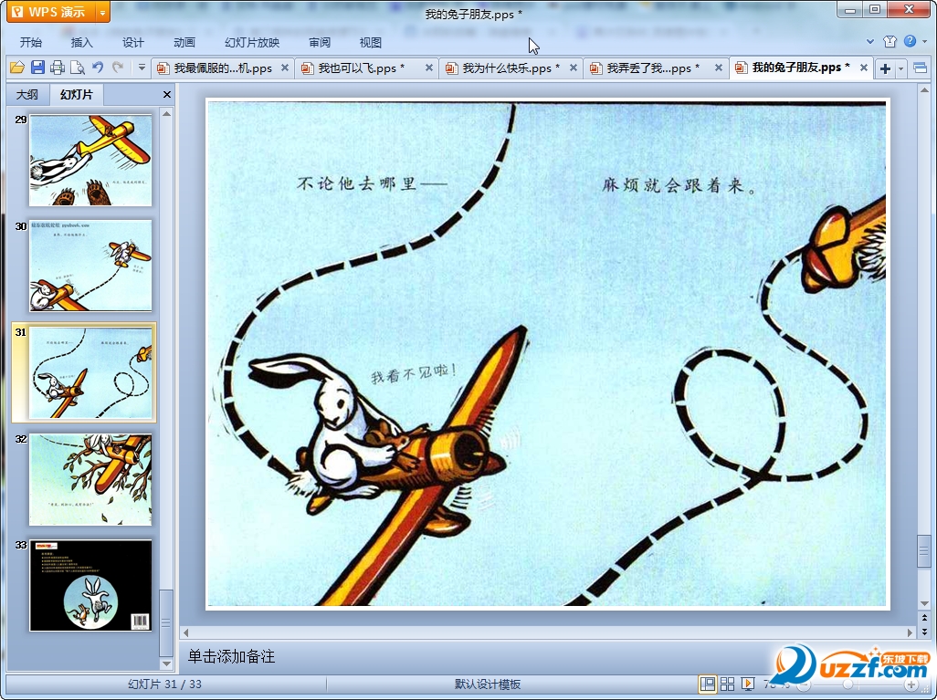Start slideshow from status bar icon
Viewport: 937px width, 700px height.
(x=748, y=684)
